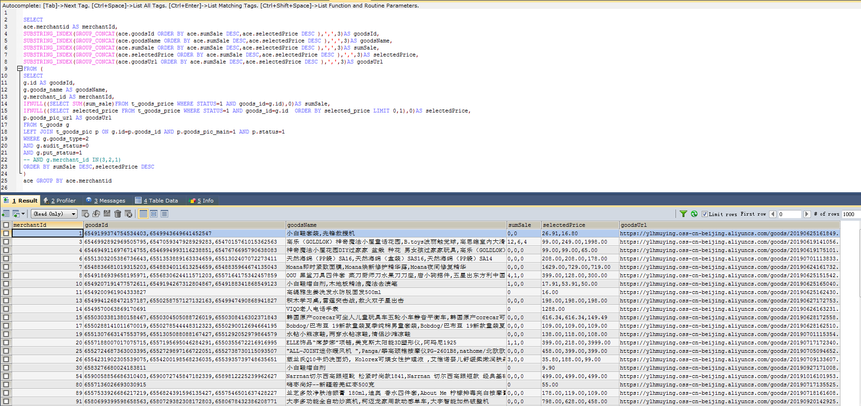Switch to form view icon
Viewport: 861px width, 406px height.
coord(154,214)
